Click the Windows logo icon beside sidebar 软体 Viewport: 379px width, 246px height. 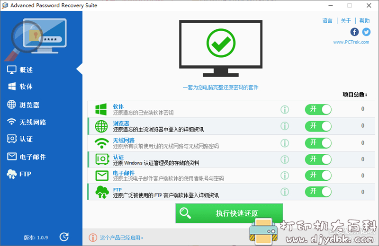point(11,87)
